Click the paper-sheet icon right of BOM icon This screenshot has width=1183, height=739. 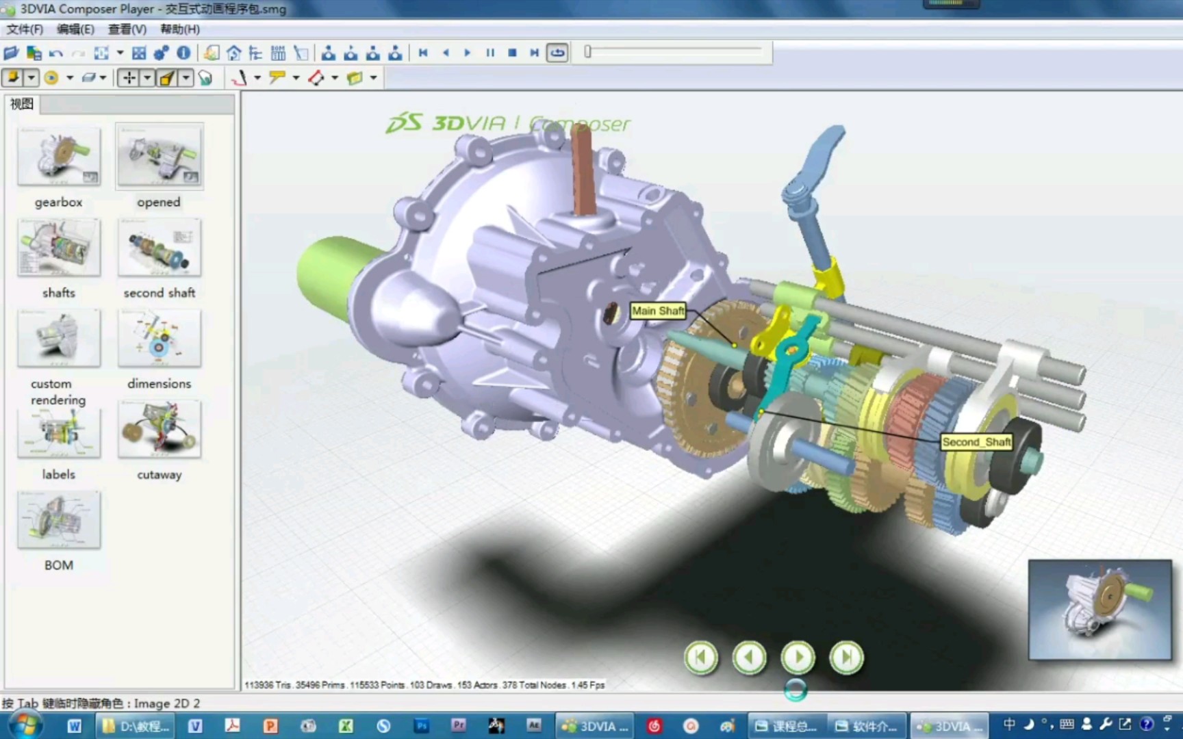(x=301, y=53)
